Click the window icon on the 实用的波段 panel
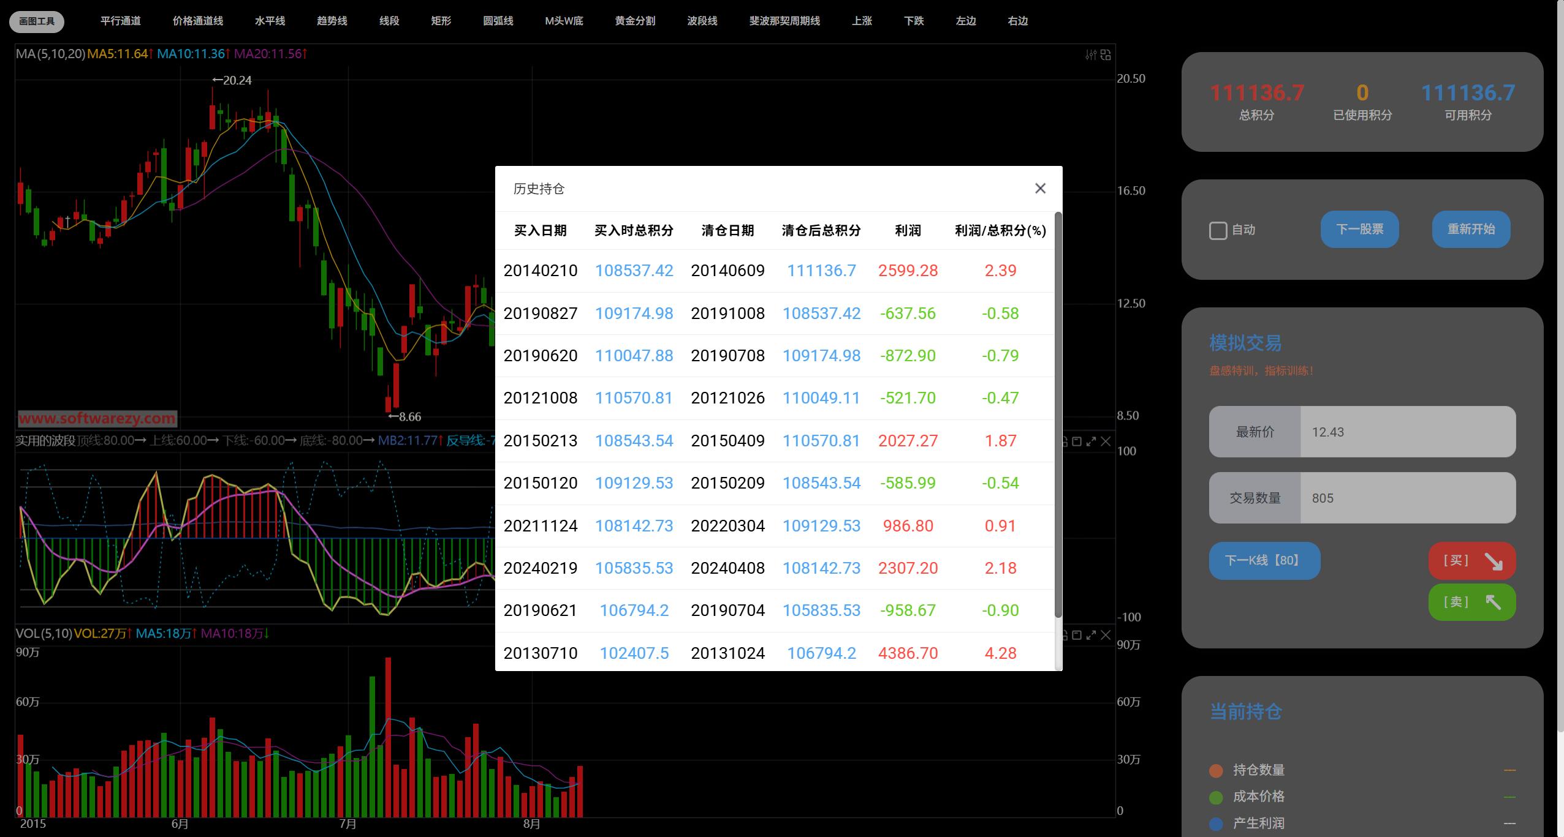 (1077, 441)
